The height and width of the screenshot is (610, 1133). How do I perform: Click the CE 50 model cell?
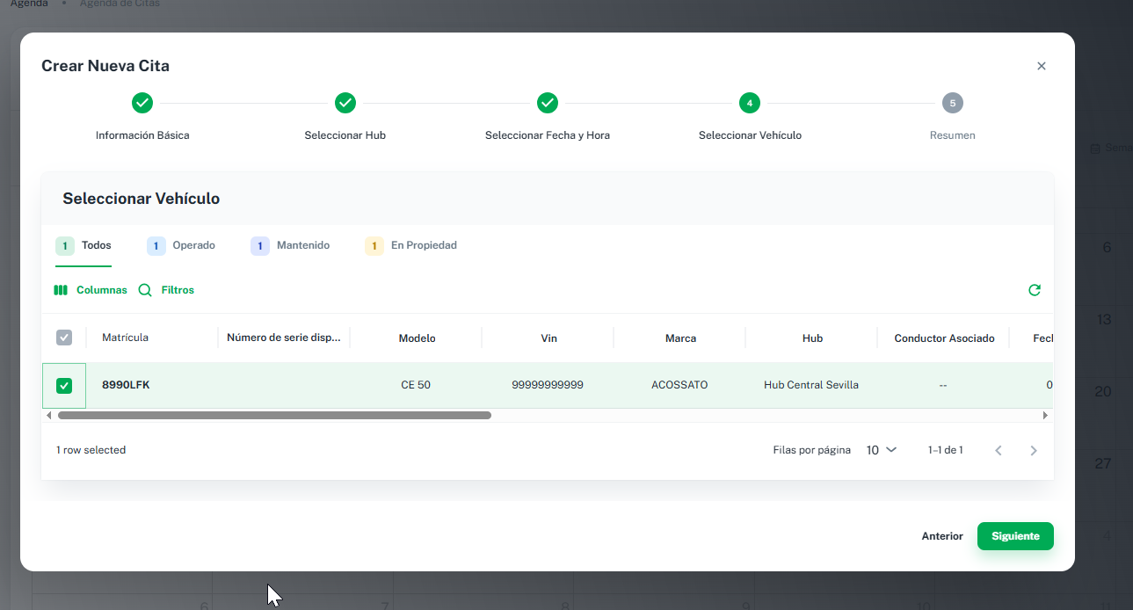pos(416,385)
